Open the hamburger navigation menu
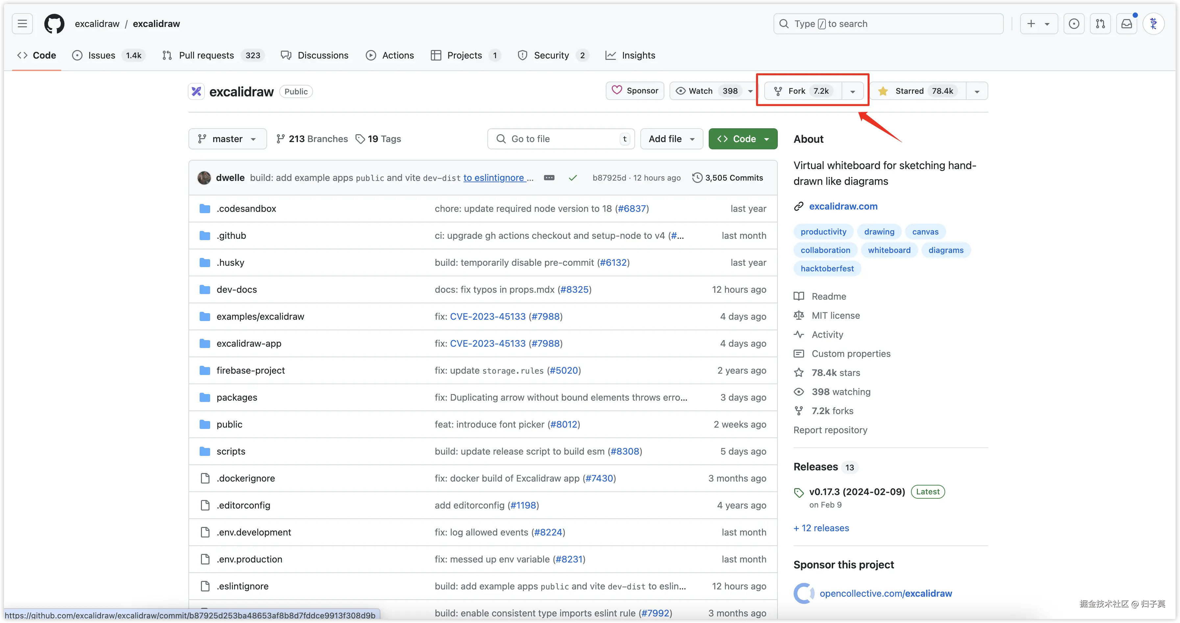The height and width of the screenshot is (623, 1180). click(22, 24)
